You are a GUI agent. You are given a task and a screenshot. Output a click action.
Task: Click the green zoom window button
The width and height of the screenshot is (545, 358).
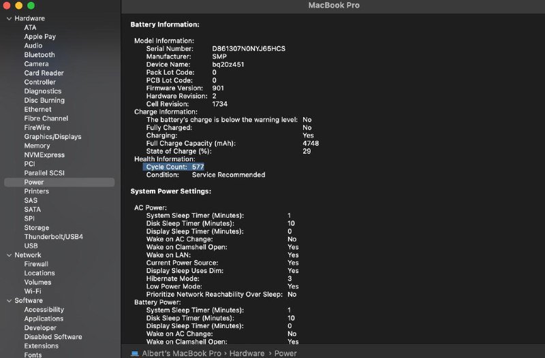[x=31, y=5]
